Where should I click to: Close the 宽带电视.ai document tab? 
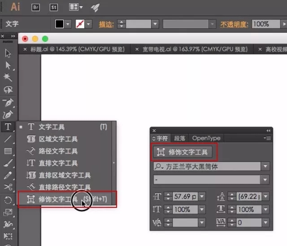[137, 49]
